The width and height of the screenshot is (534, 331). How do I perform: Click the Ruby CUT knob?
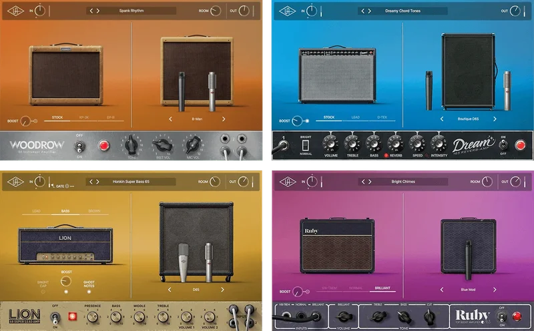[x=429, y=316]
